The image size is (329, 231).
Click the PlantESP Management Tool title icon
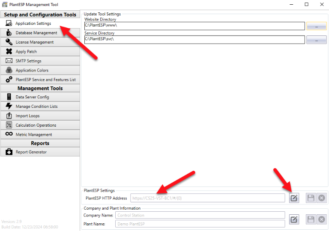click(x=5, y=4)
